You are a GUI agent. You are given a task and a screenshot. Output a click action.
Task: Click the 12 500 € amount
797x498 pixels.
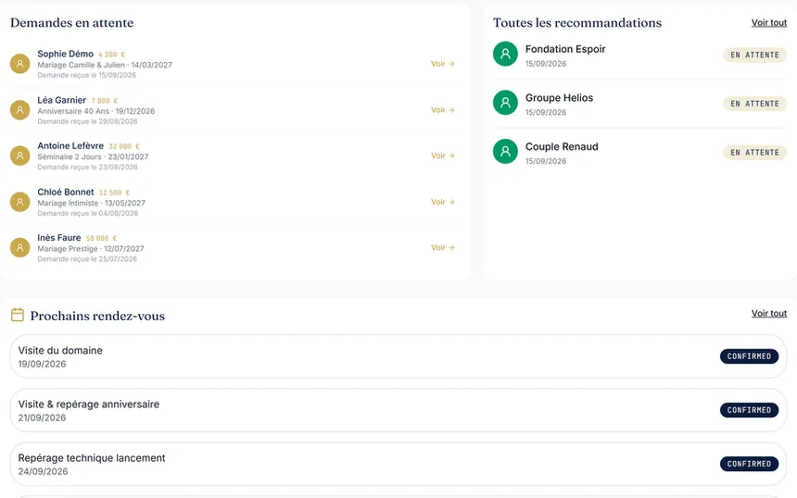(x=114, y=193)
